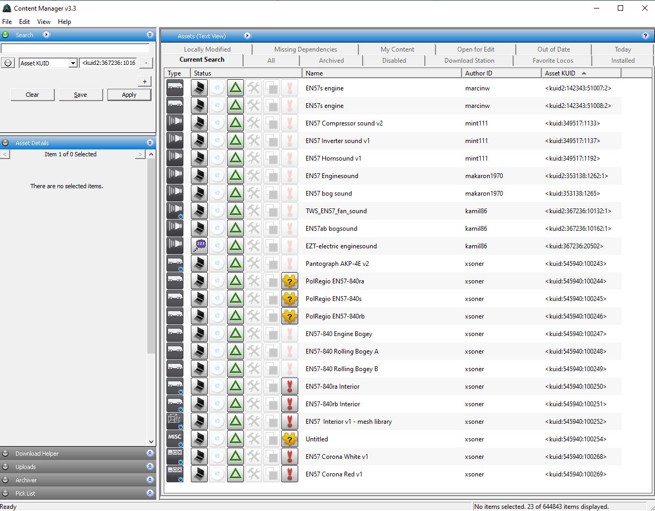
Task: Click sleeping status icon for EZT-electric enginesound
Action: coord(199,246)
